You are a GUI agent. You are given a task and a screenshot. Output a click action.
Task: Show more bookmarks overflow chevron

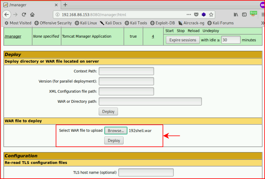tap(263, 23)
